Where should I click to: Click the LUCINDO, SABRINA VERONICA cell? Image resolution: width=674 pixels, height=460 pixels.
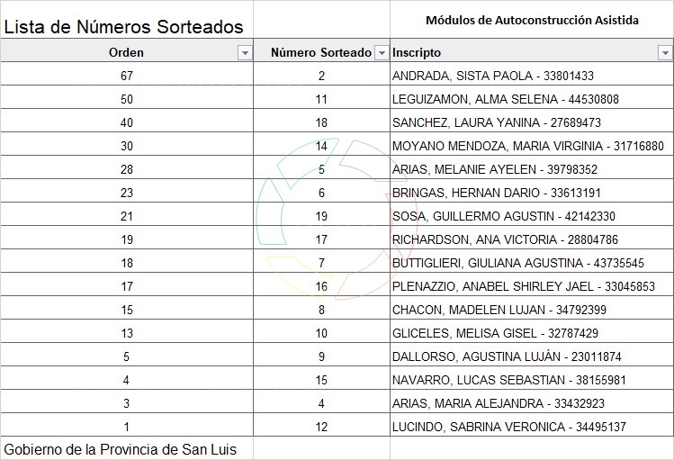tap(509, 427)
